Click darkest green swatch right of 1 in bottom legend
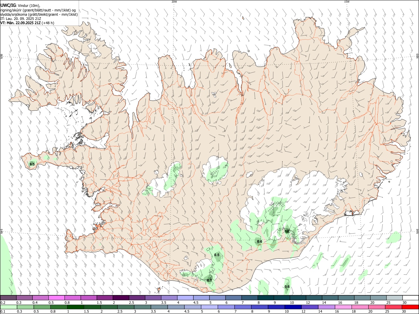Viewport: 419px width, 314px height. click(75, 307)
